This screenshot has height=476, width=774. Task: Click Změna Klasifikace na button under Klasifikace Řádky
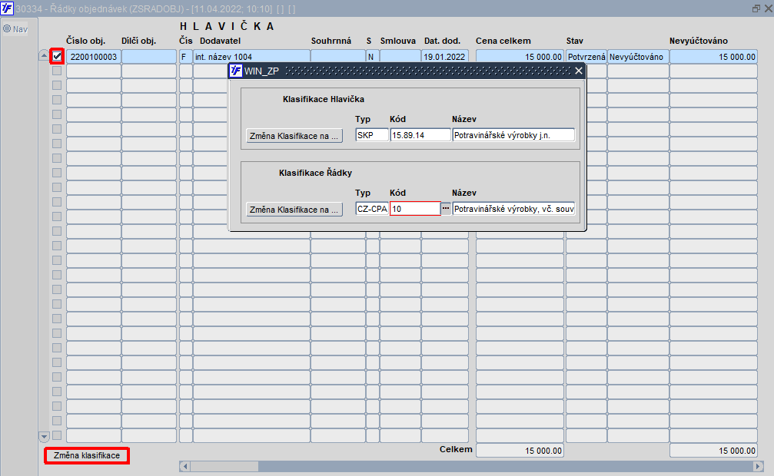pos(294,209)
